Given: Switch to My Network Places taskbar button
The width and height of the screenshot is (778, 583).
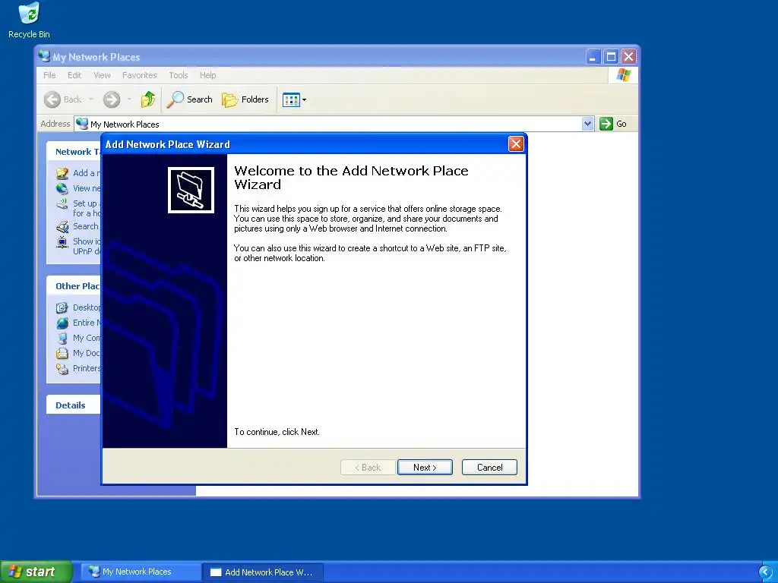Looking at the screenshot, I should (x=141, y=572).
